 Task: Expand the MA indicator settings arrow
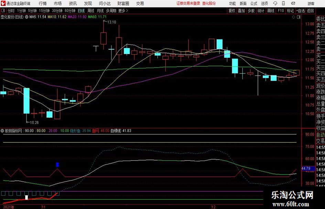click(x=27, y=17)
